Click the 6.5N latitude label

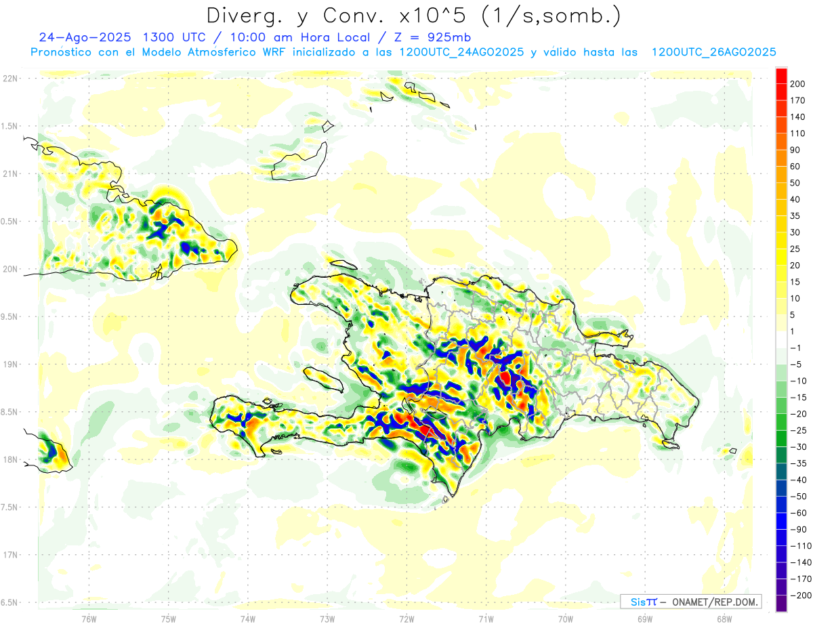pyautogui.click(x=9, y=602)
